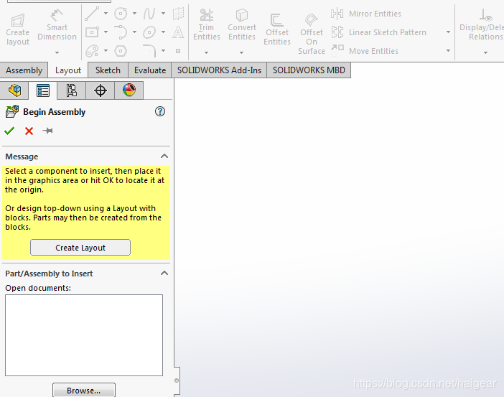
Task: Select the Sketch Fillet tool
Action: coord(149,51)
